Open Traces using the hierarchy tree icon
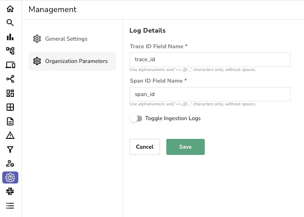The height and width of the screenshot is (217, 304). [10, 51]
